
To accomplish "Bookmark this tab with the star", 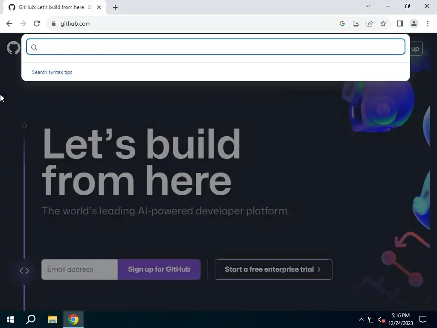I will 383,24.
